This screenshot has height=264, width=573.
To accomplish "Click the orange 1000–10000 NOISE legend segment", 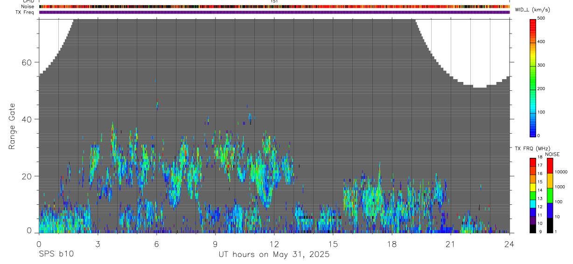I will [x=550, y=181].
